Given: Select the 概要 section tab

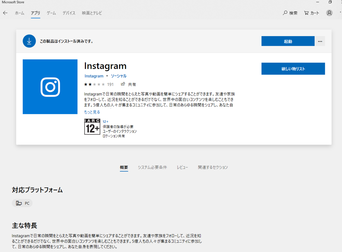Looking at the screenshot, I should coord(124,167).
